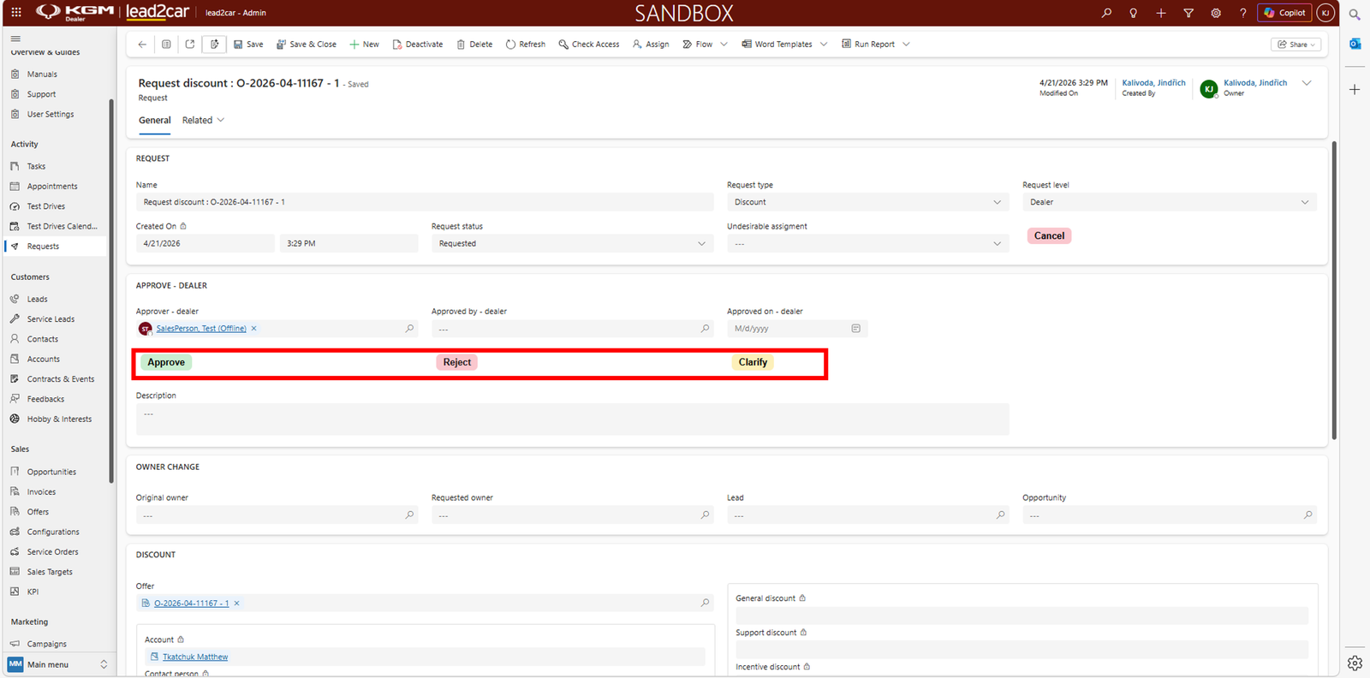Switch to the General tab

(x=155, y=121)
